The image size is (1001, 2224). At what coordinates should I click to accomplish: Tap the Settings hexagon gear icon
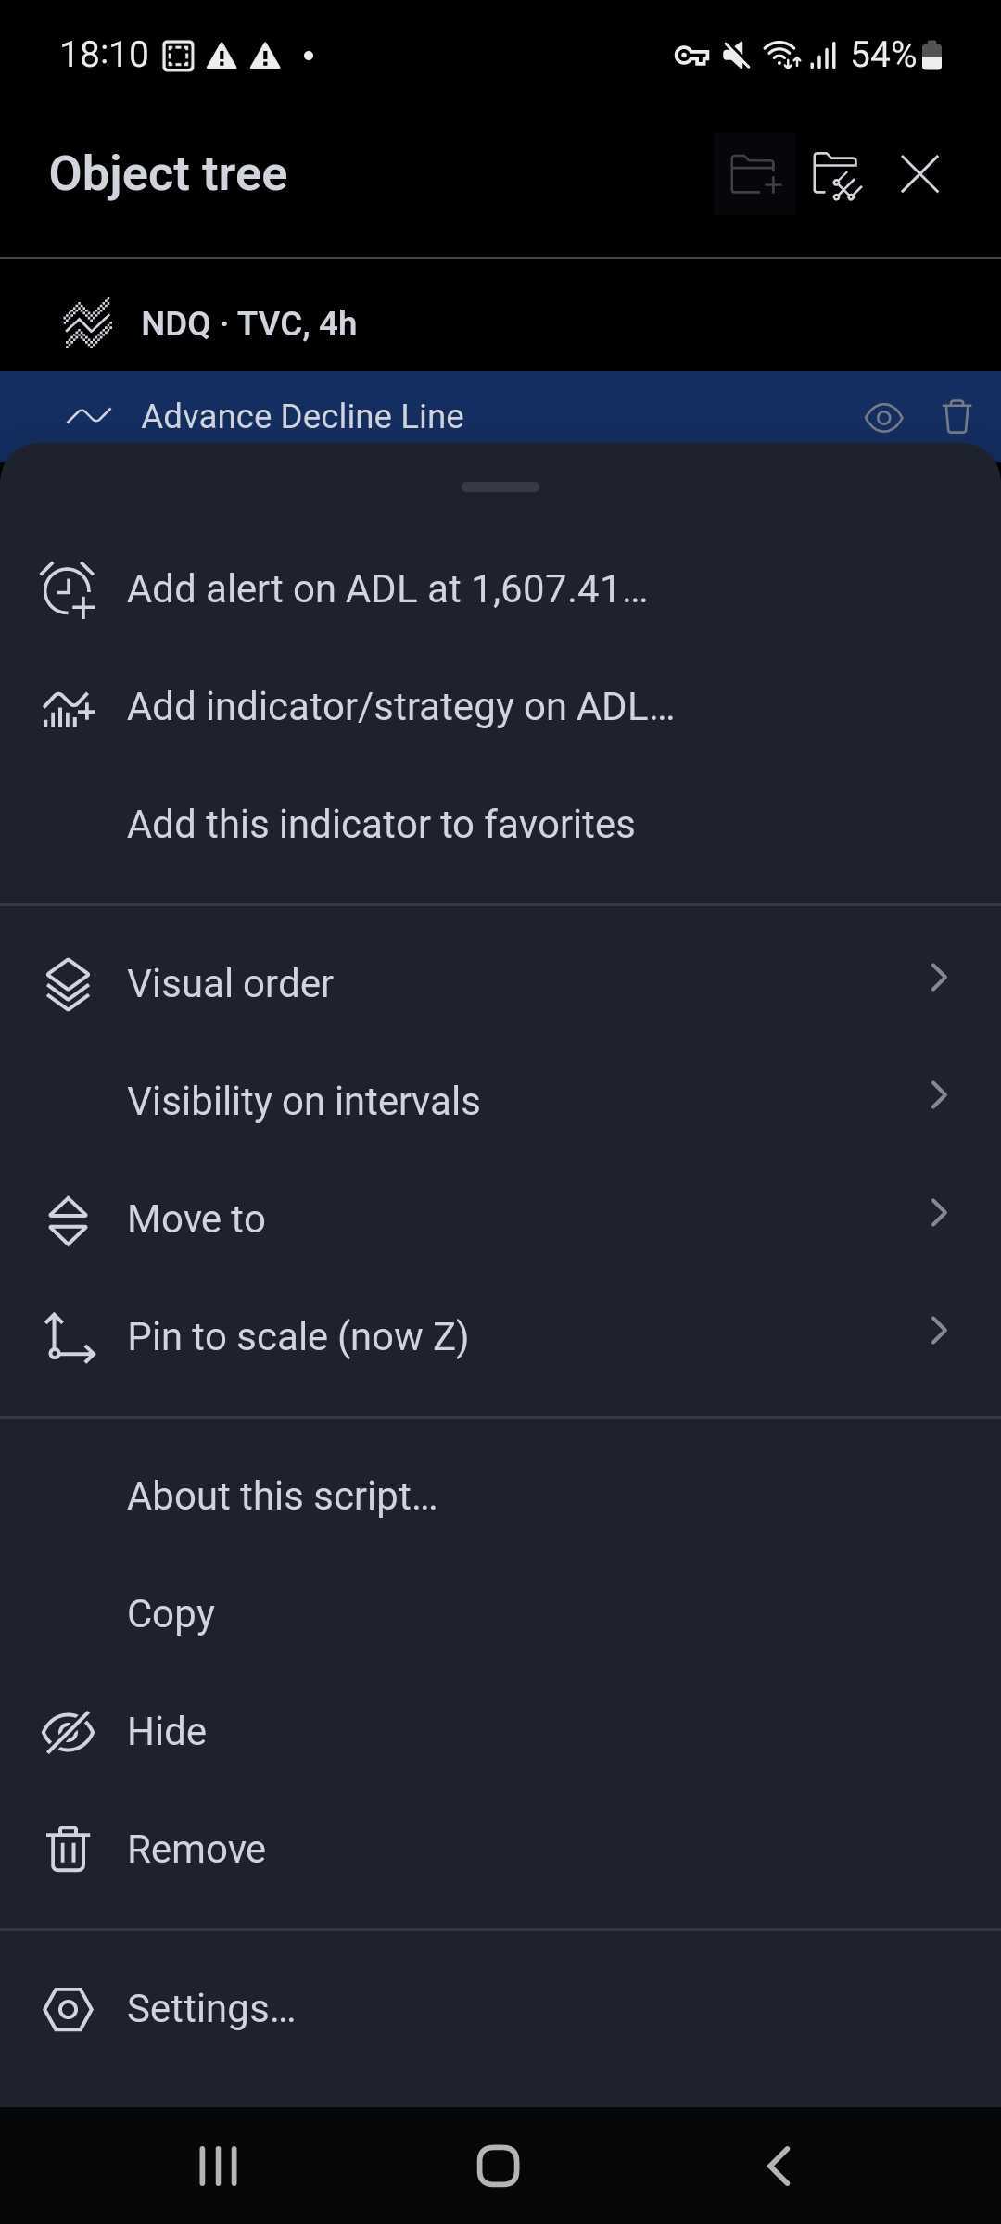[x=68, y=2009]
